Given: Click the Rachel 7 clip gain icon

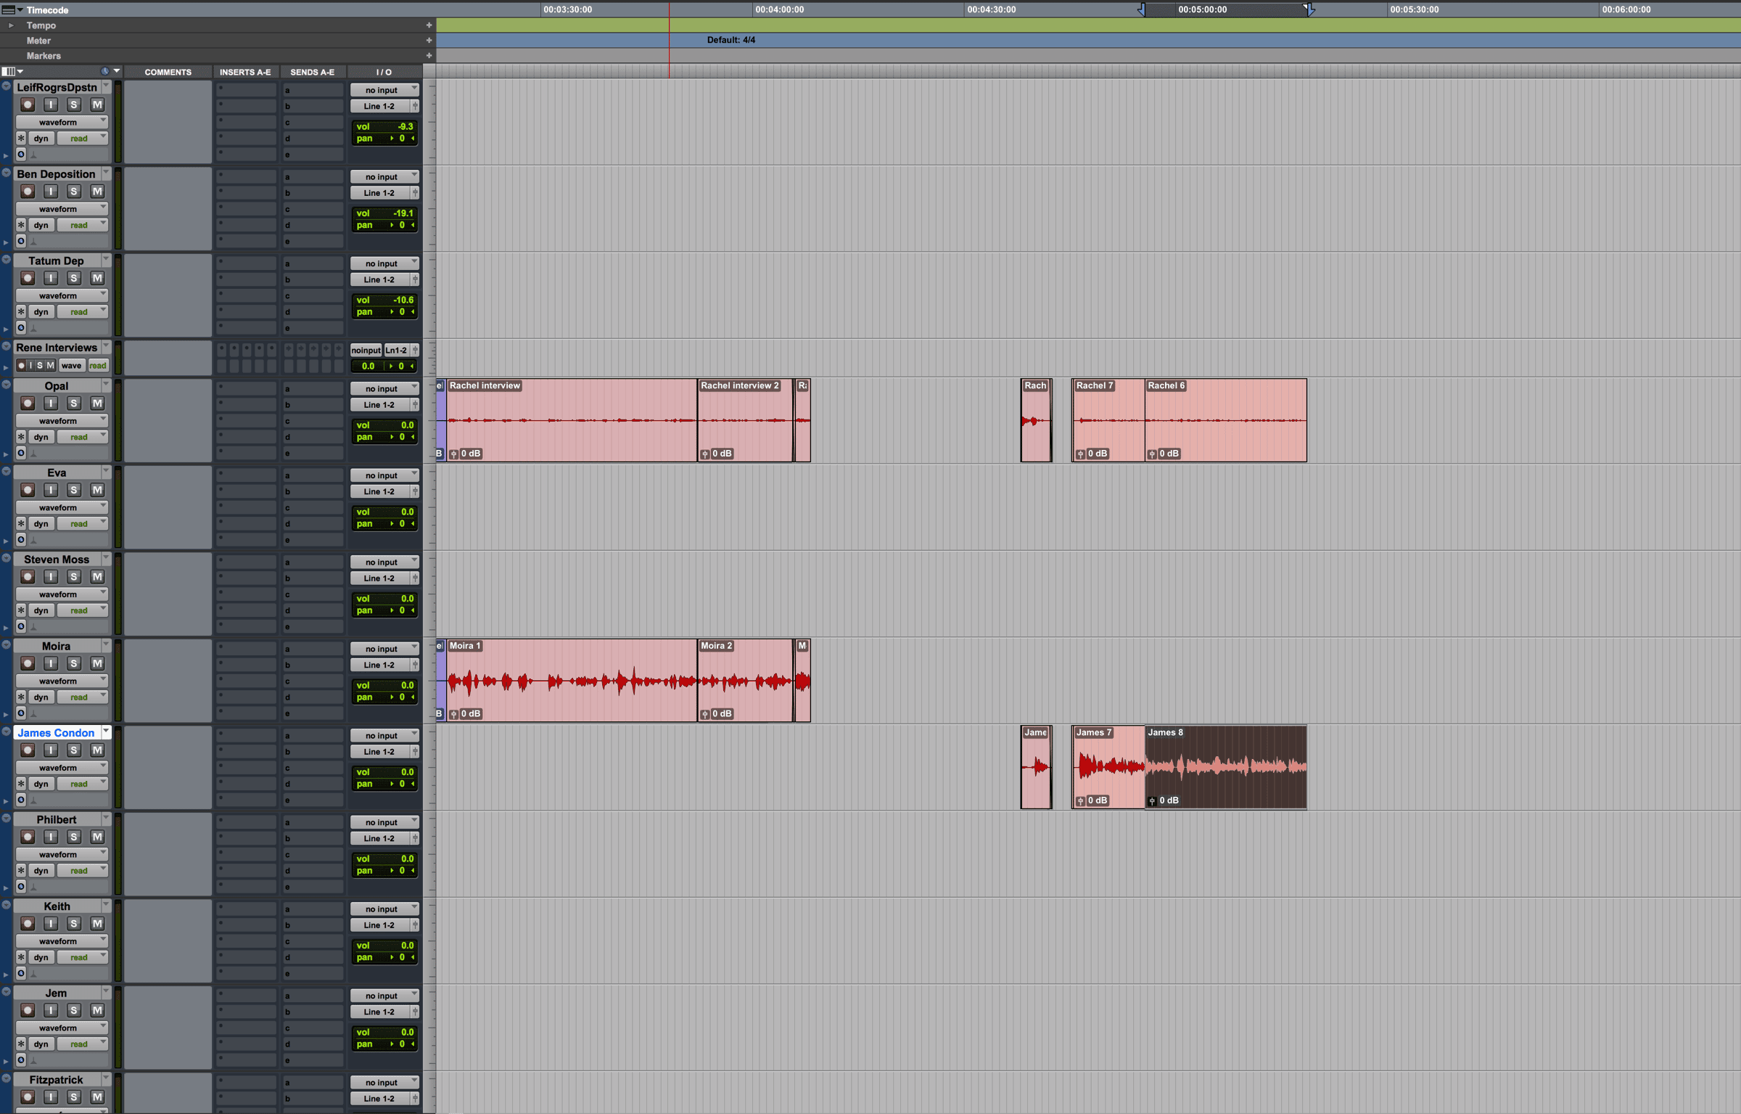Looking at the screenshot, I should click(x=1081, y=454).
